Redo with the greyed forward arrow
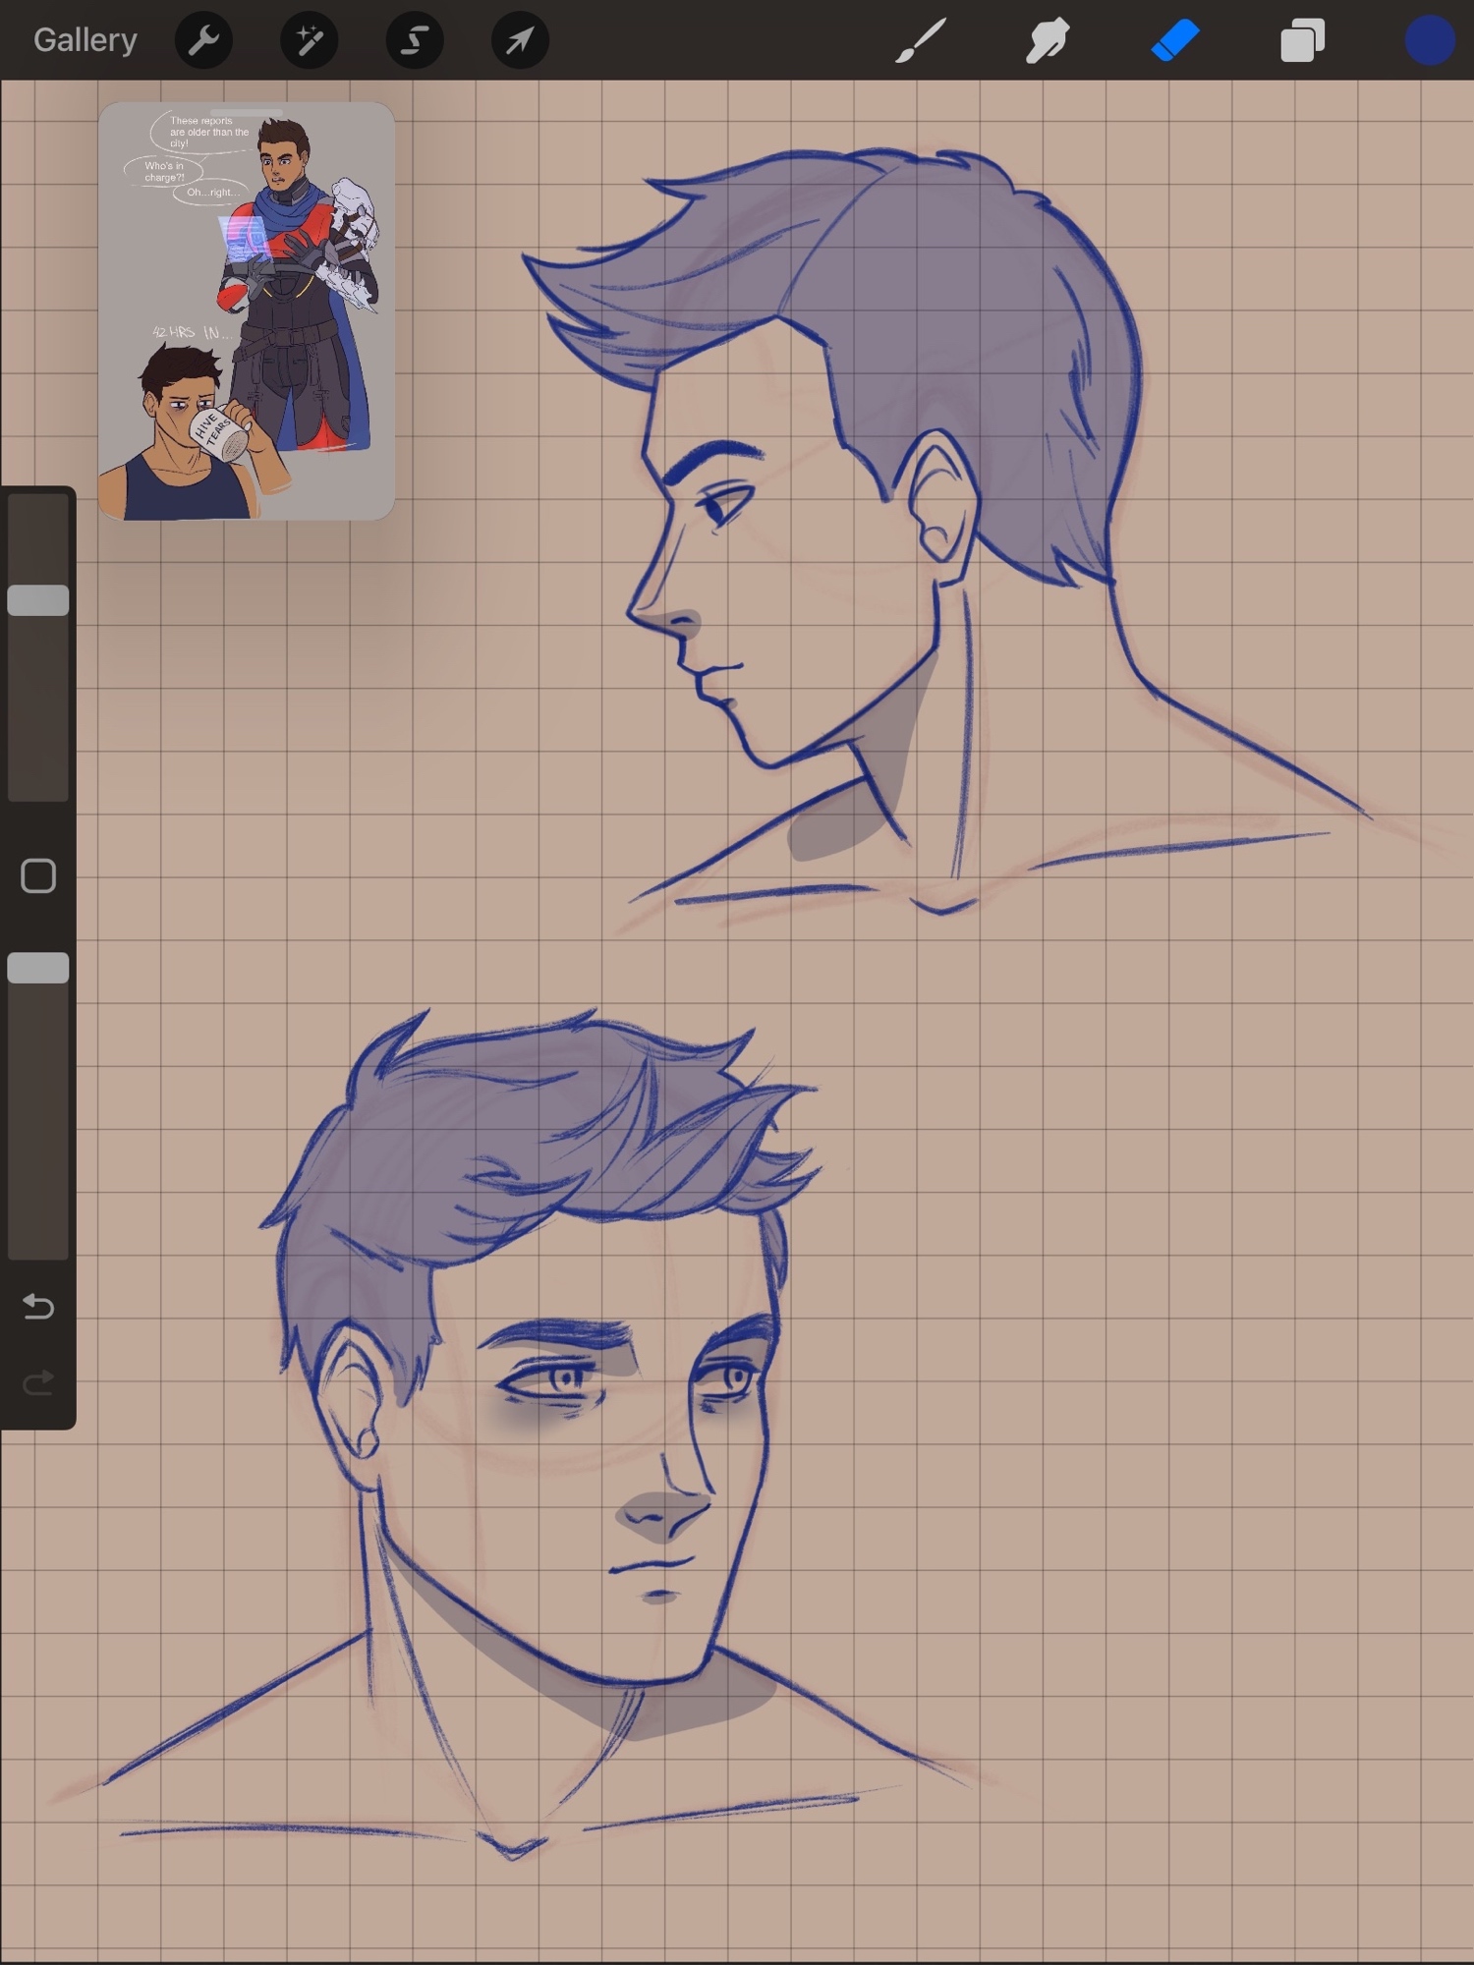 (x=38, y=1383)
